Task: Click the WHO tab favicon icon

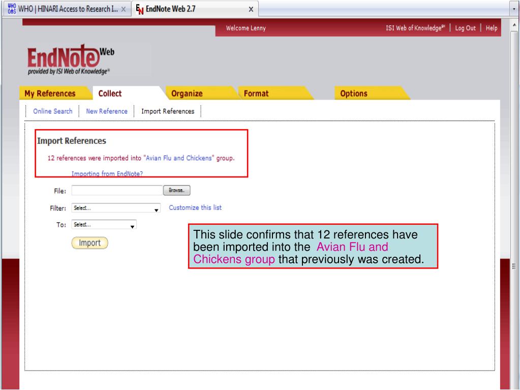Action: [x=12, y=9]
